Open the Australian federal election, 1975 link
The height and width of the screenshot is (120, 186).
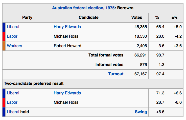[x=83, y=8]
